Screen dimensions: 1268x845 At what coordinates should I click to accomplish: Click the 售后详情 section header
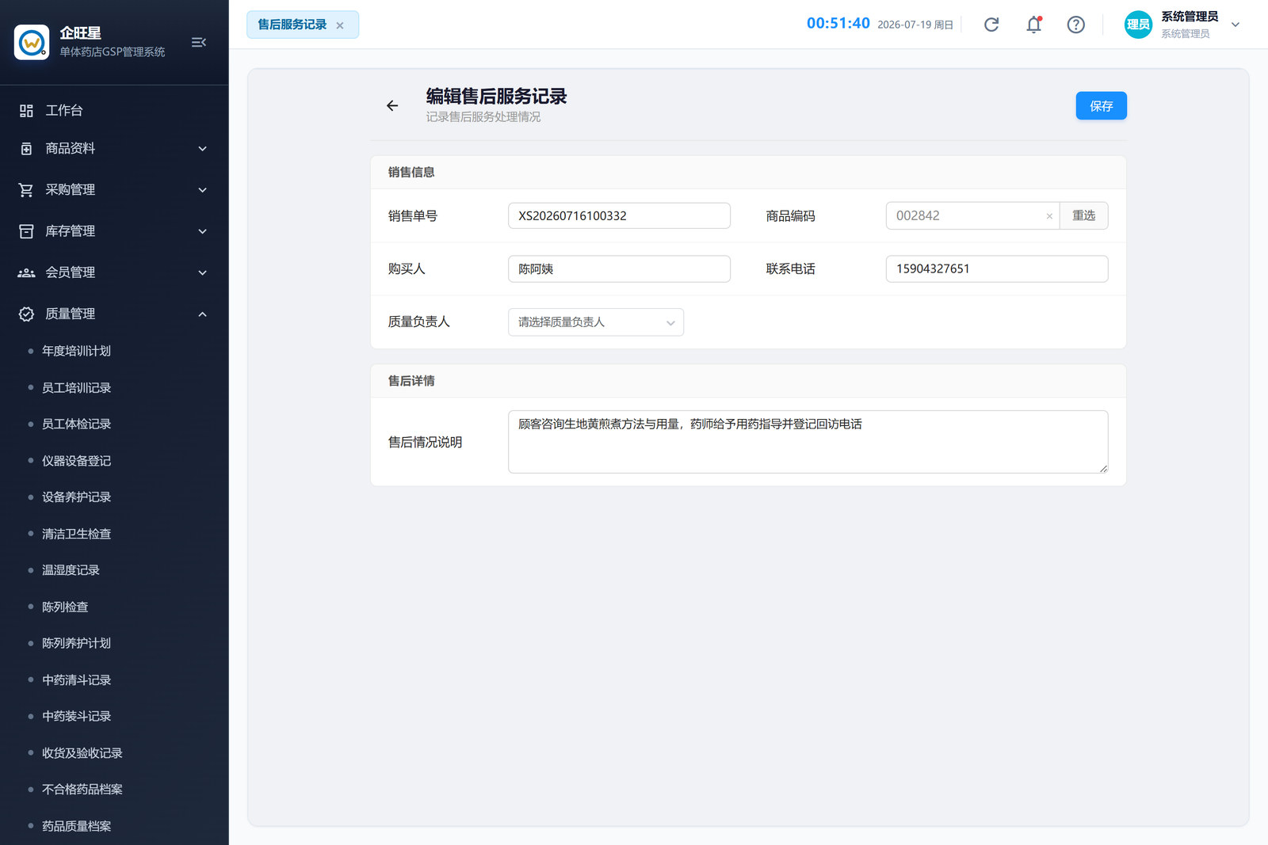point(411,382)
